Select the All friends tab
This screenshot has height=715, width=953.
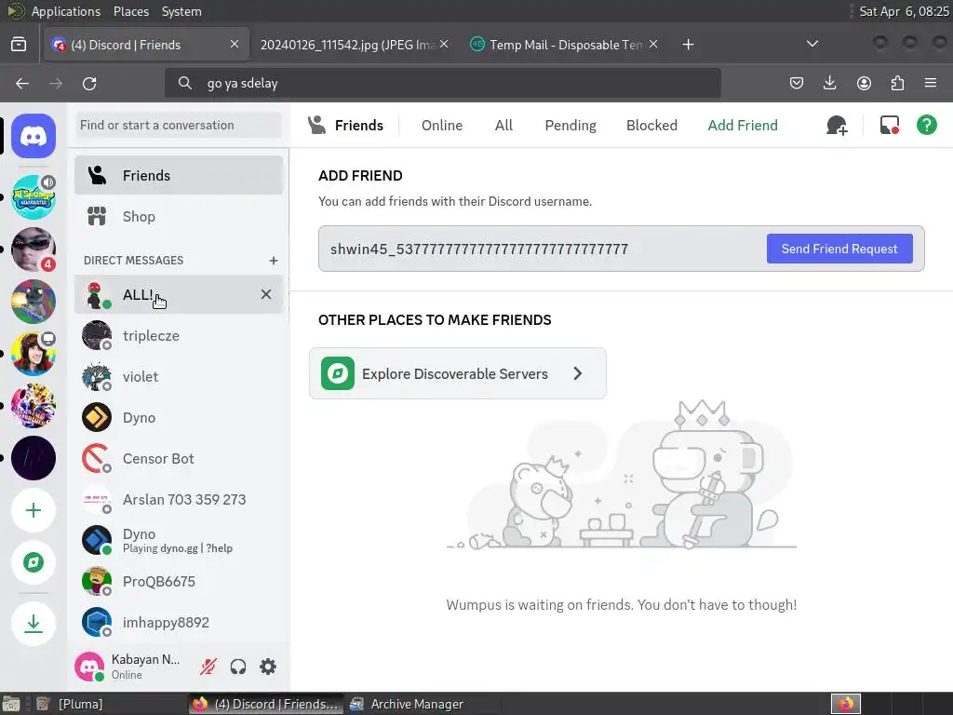coord(503,126)
